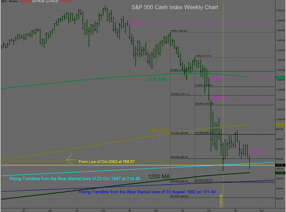Click the Fibonacci label "200.00% (802.02)"
Viewport: 286px width, 212px height.
tap(180, 157)
